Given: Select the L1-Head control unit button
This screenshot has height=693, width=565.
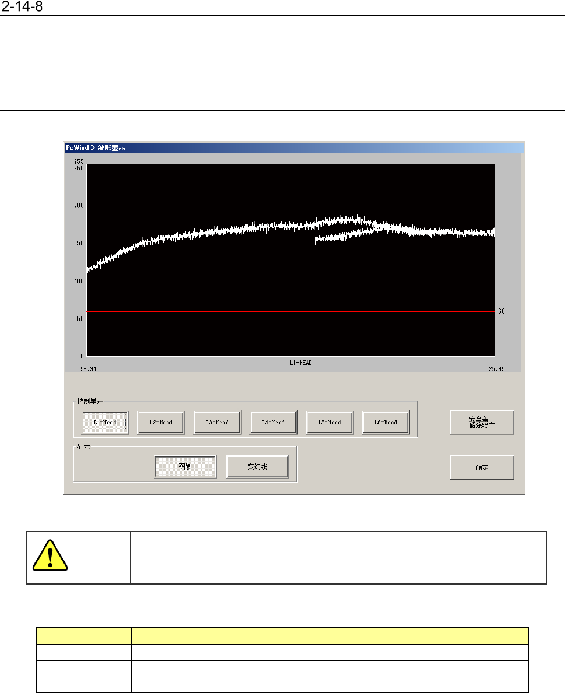Looking at the screenshot, I should [105, 423].
